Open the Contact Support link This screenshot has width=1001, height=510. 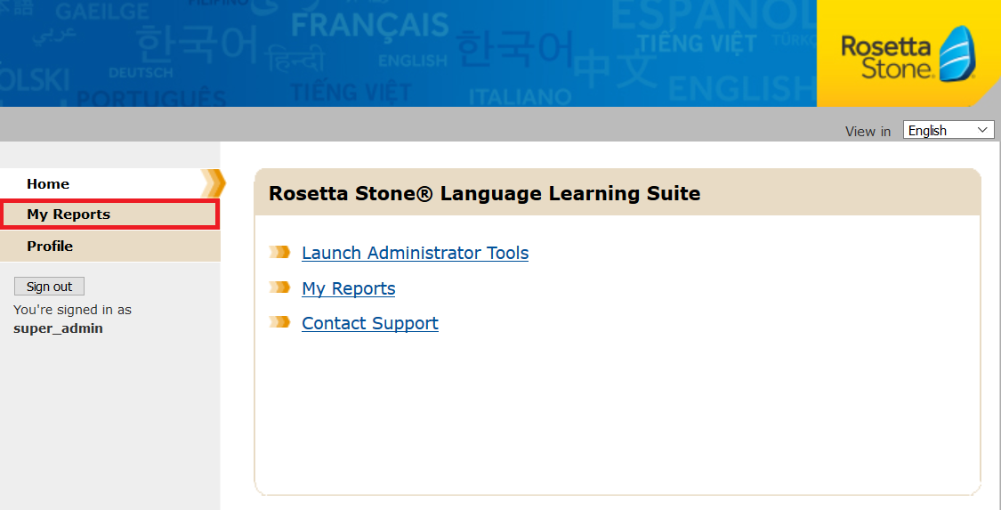click(370, 323)
